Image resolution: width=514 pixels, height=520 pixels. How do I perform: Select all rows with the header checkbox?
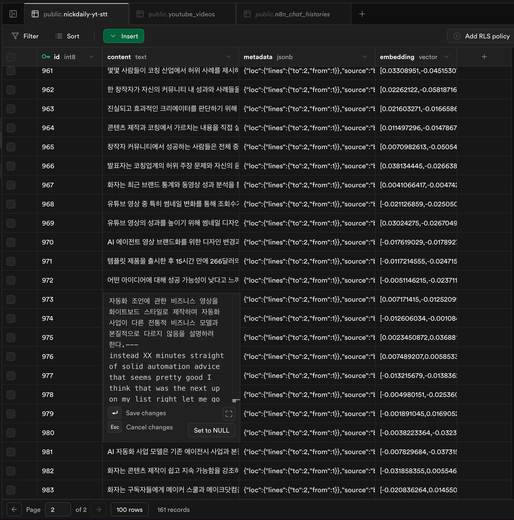click(x=11, y=57)
